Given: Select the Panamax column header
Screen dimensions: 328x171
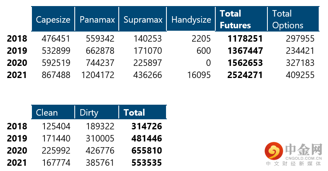Looking at the screenshot, I should 97,19.
